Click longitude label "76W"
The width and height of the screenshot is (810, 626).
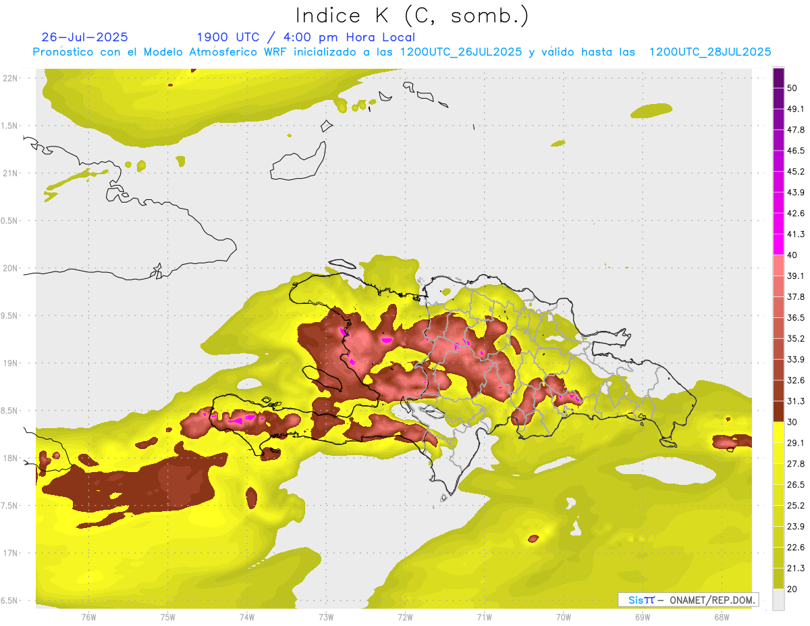[88, 617]
